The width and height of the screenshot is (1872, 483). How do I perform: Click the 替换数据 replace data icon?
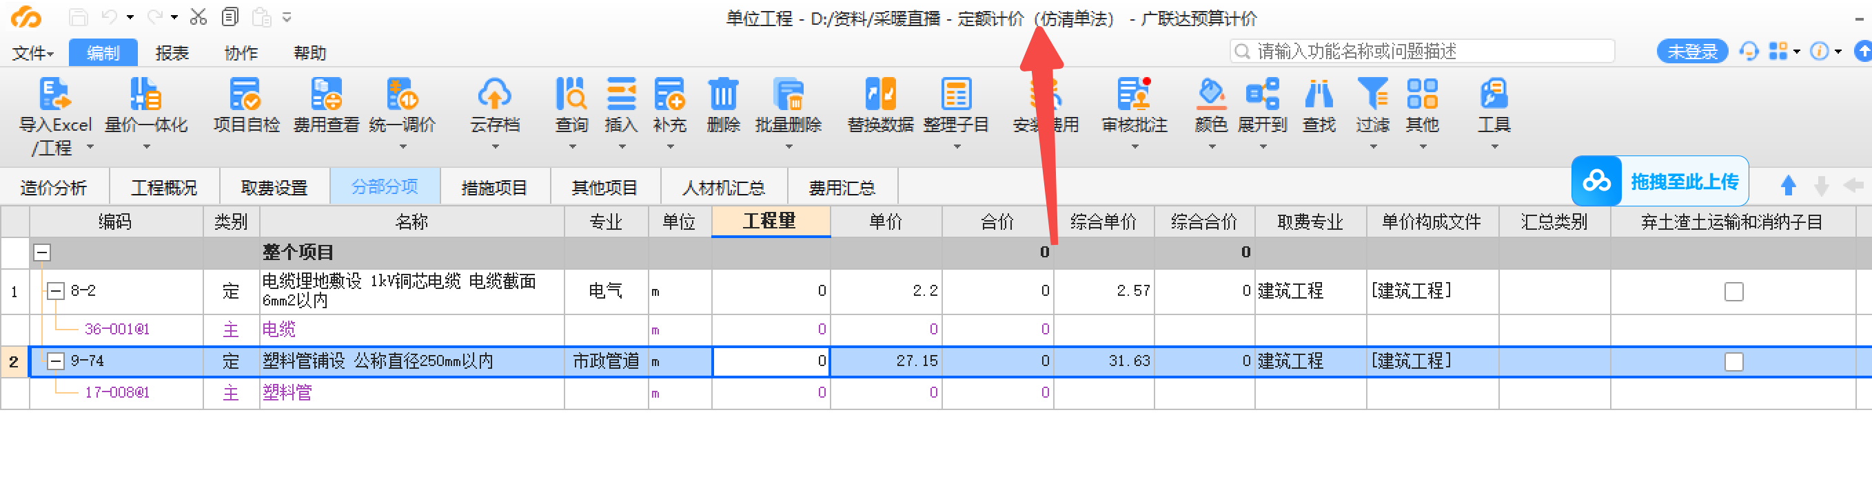[x=881, y=94]
